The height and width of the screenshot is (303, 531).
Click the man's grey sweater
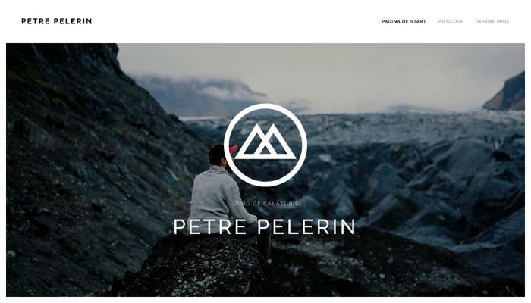pyautogui.click(x=217, y=196)
